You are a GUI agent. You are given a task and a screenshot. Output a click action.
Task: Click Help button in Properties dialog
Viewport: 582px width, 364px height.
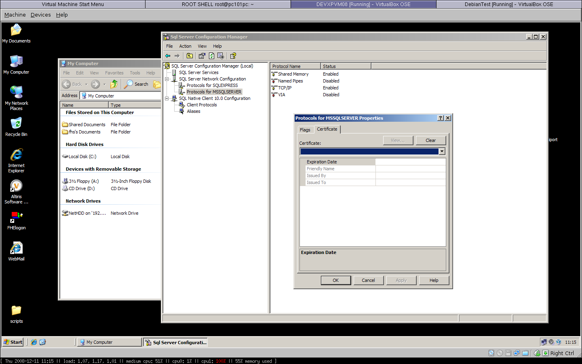[x=434, y=280]
